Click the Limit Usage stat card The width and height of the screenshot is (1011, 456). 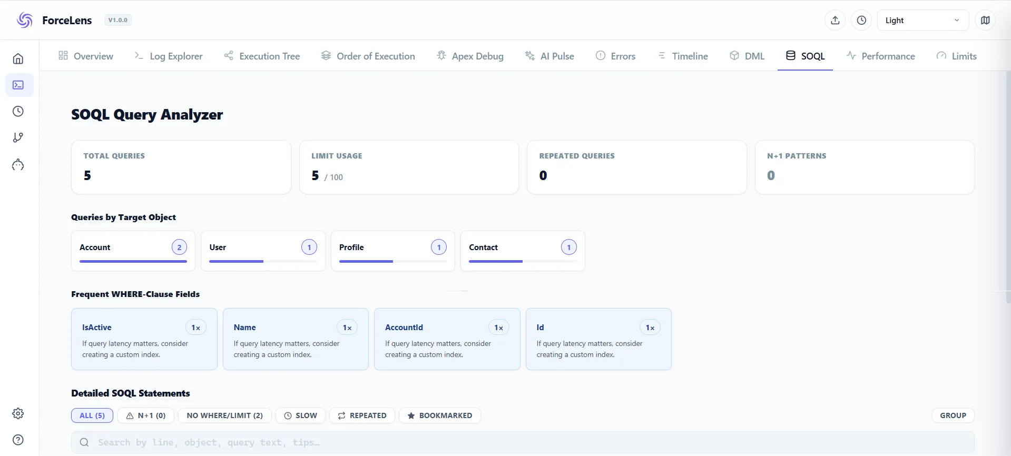point(409,167)
